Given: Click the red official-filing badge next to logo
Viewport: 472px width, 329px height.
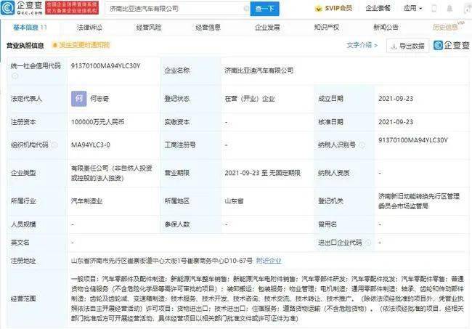Looking at the screenshot, I should coord(72,8).
